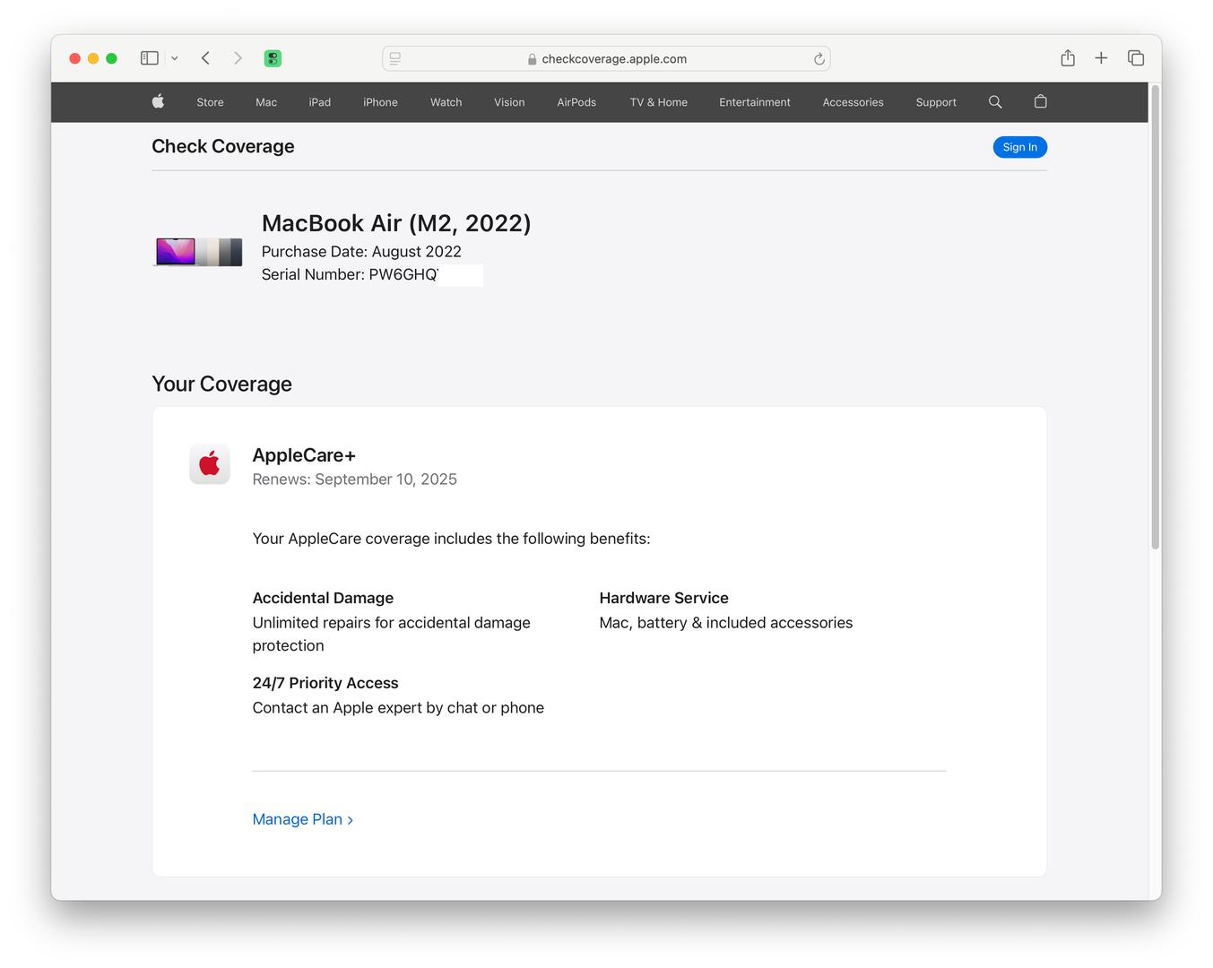Click the MacBook Air product thumbnail

[199, 252]
